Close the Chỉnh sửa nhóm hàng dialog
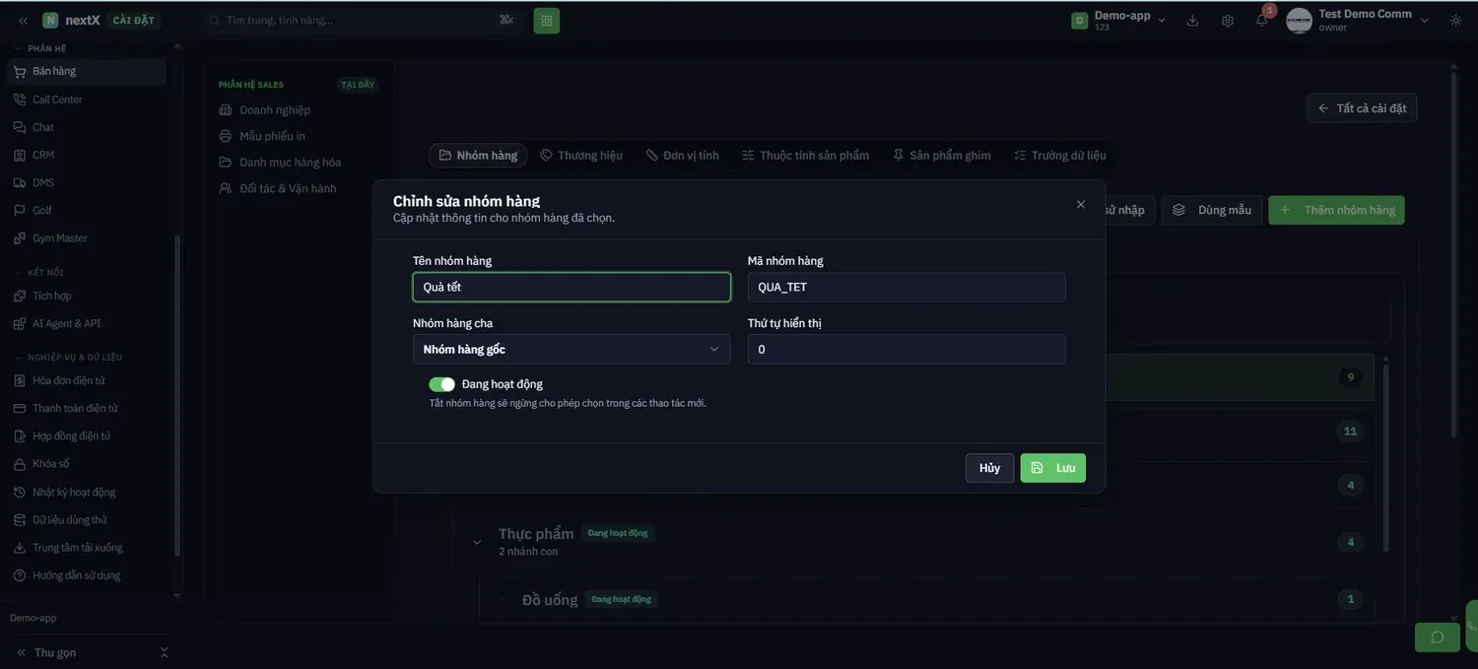This screenshot has width=1478, height=669. [x=1081, y=204]
